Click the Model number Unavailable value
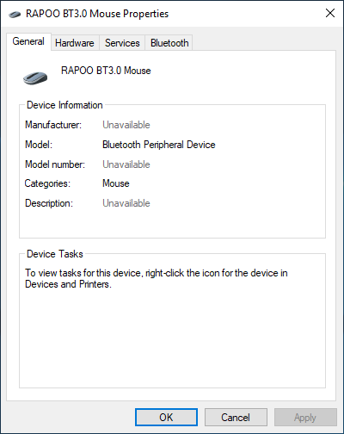344x434 pixels. pos(126,164)
